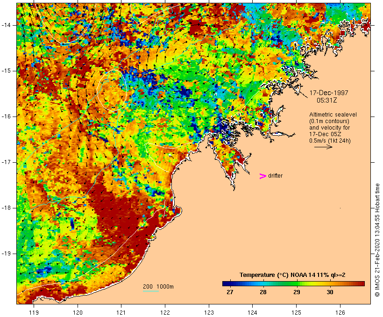Click the '200 1000m' depth contour label
Viewport: 383px width, 317px height.
click(158, 287)
